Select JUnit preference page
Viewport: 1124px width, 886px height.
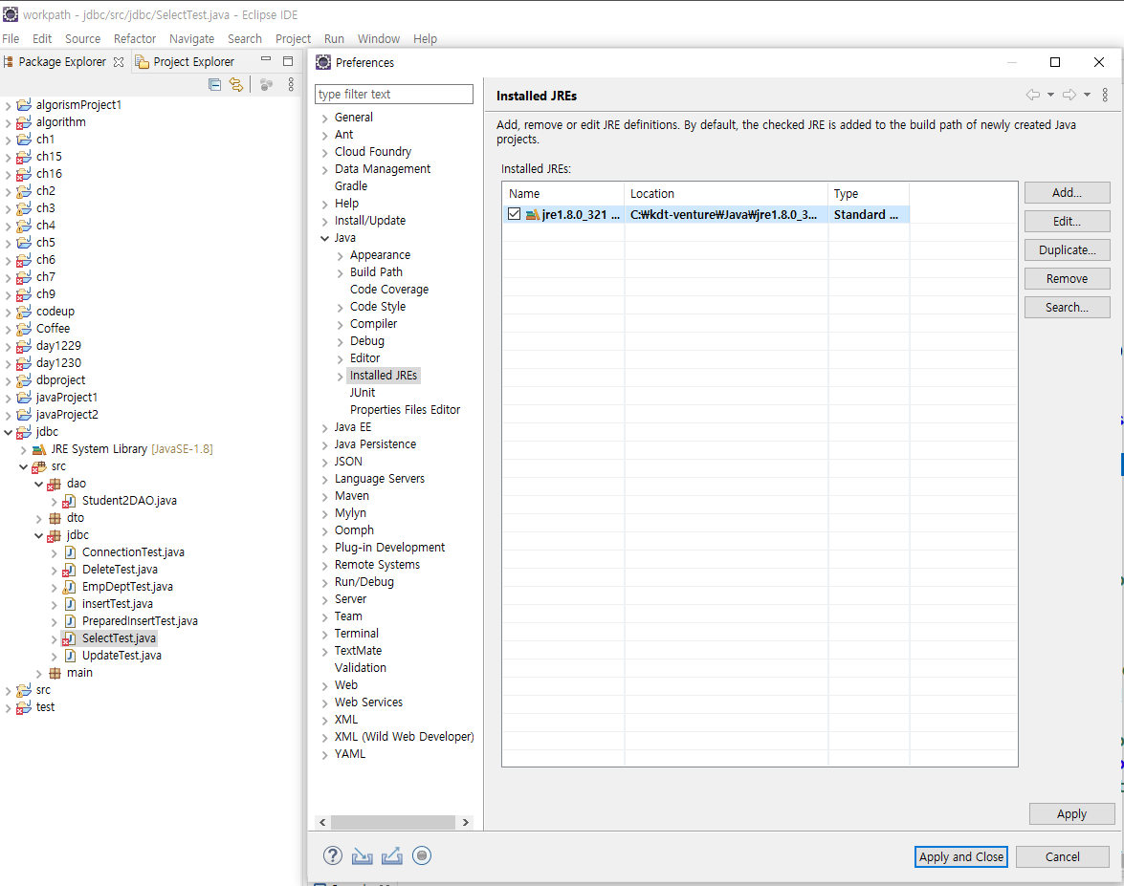[x=362, y=393]
